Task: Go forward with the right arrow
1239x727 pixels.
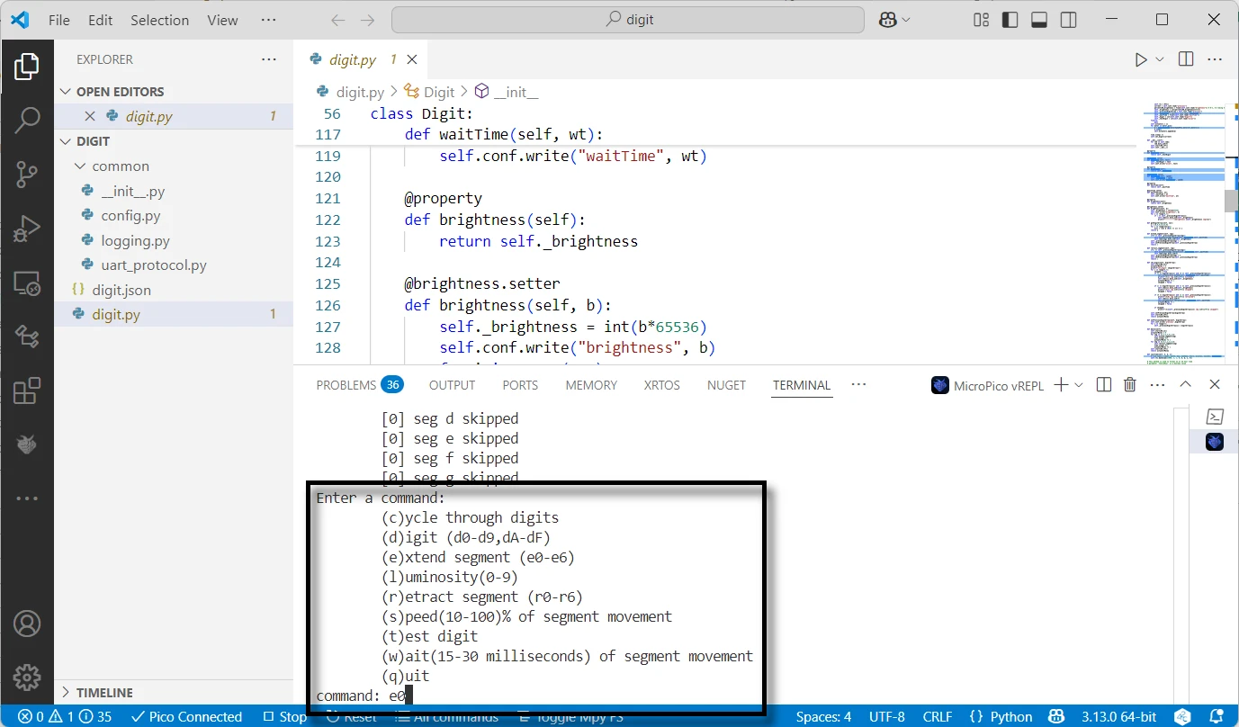Action: (x=367, y=20)
